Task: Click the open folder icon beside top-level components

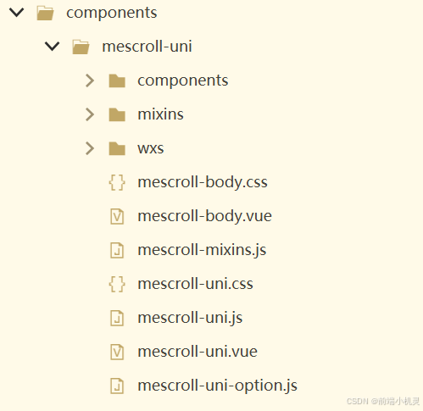Action: point(45,13)
